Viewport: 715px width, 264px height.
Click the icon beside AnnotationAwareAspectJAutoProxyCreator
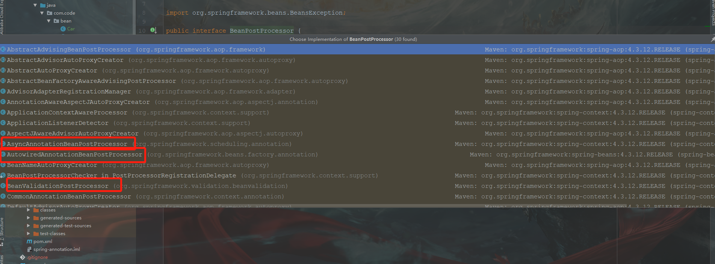pyautogui.click(x=3, y=102)
